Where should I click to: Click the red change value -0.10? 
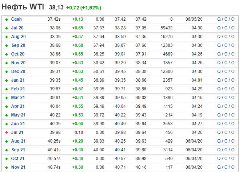click(x=78, y=132)
